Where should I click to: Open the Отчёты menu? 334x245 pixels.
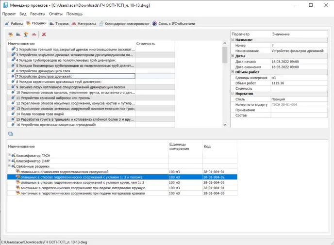tap(56, 14)
